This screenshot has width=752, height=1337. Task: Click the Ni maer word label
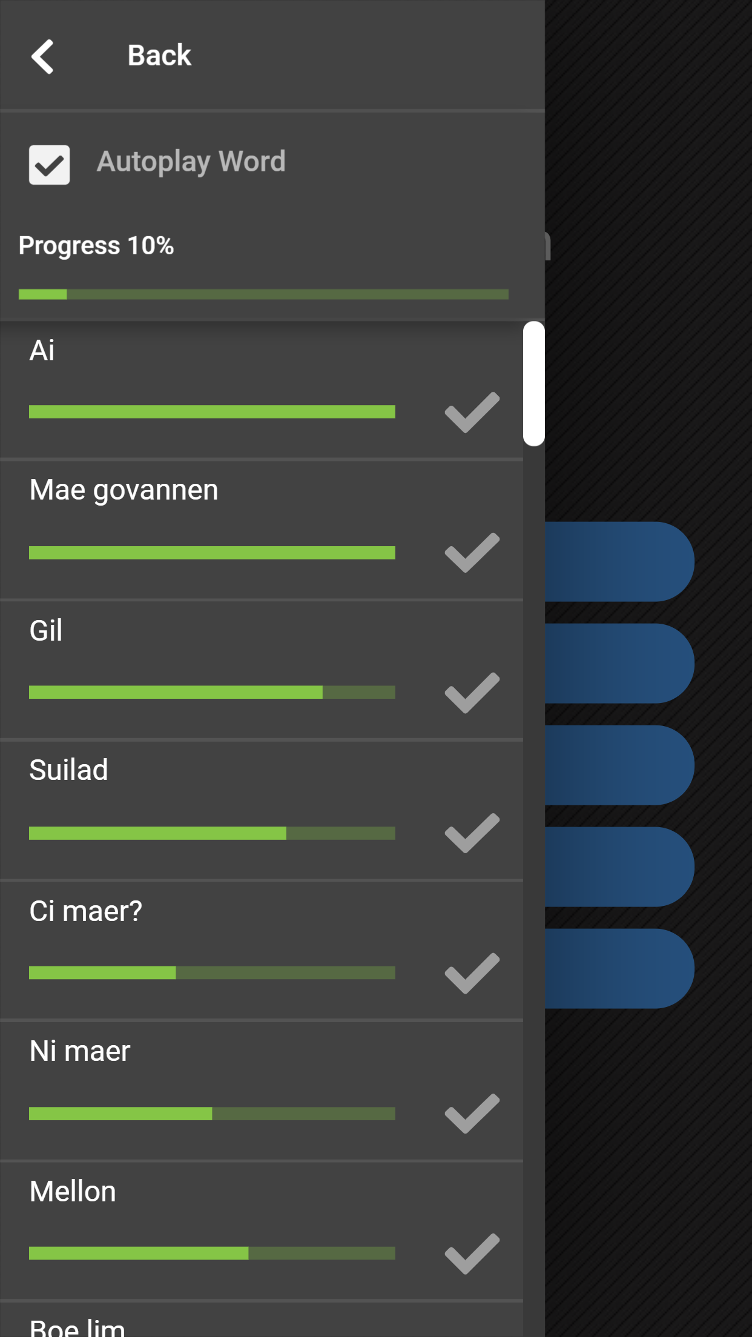pyautogui.click(x=80, y=1051)
